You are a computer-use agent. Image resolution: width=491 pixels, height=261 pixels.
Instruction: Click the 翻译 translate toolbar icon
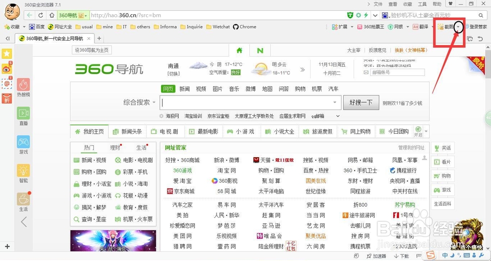420,27
